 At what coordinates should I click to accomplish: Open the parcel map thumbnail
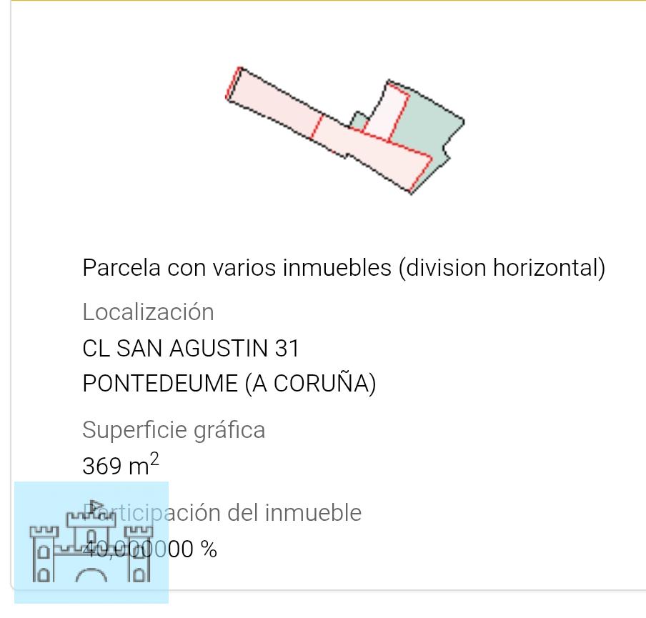coord(345,131)
